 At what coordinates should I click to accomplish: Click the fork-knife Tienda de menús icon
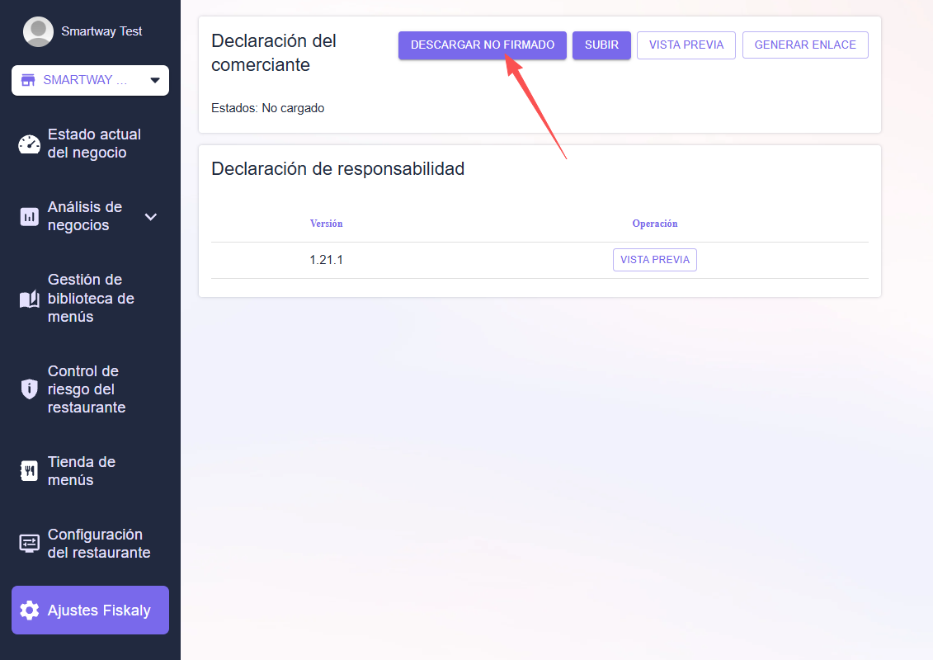tap(29, 471)
